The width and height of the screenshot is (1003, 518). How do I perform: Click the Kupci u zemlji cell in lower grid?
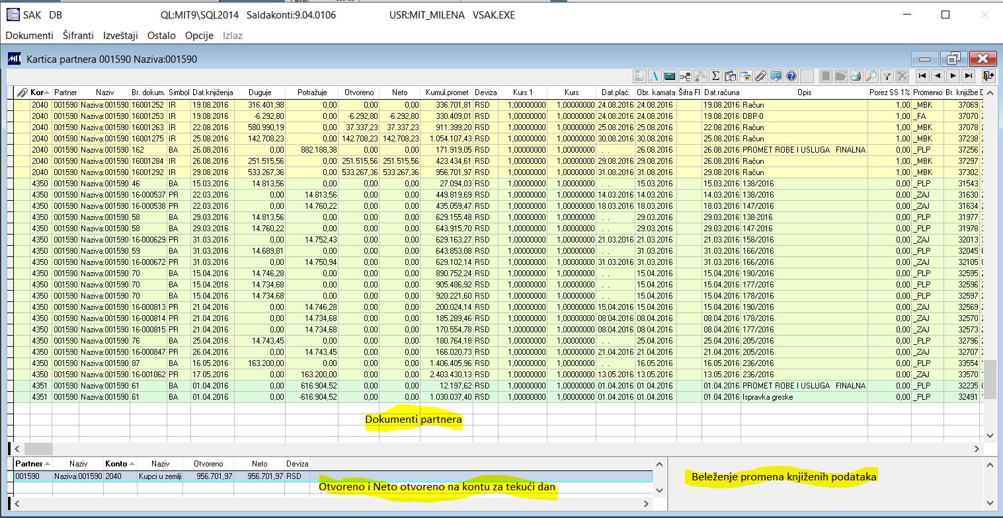click(161, 476)
